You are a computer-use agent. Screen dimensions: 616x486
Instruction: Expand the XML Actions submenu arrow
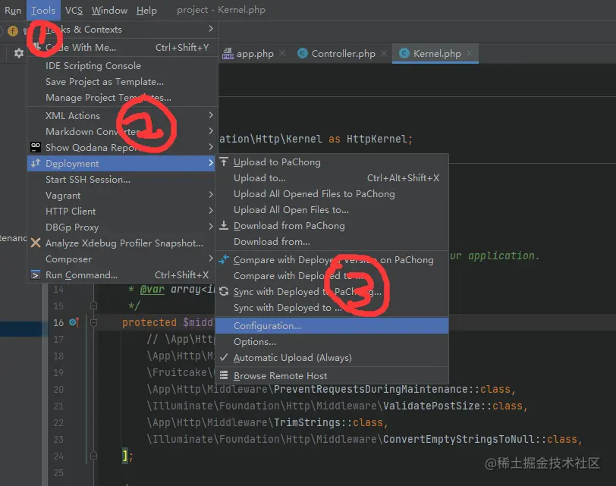[x=211, y=115]
